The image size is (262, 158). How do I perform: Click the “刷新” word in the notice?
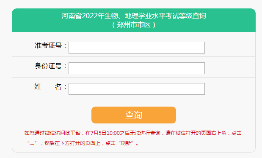pos(127,143)
